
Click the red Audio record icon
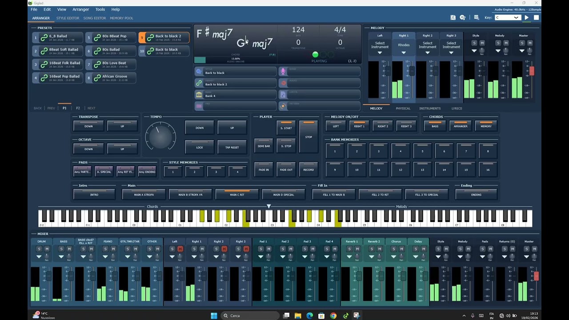point(283,83)
